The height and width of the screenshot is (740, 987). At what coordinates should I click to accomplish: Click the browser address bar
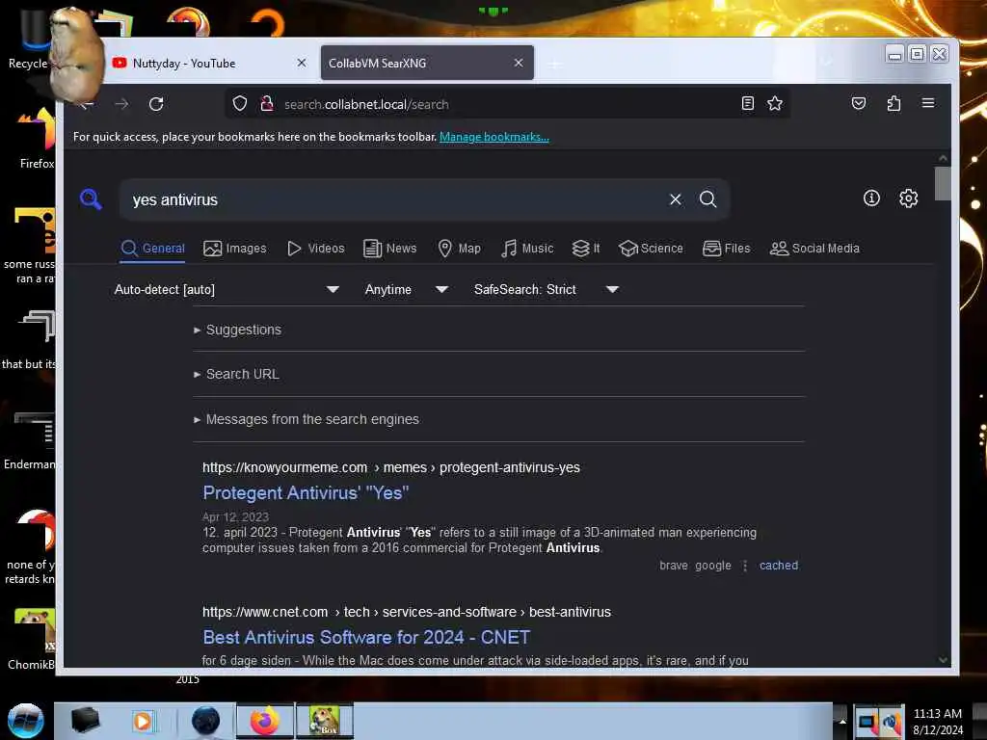coord(507,104)
